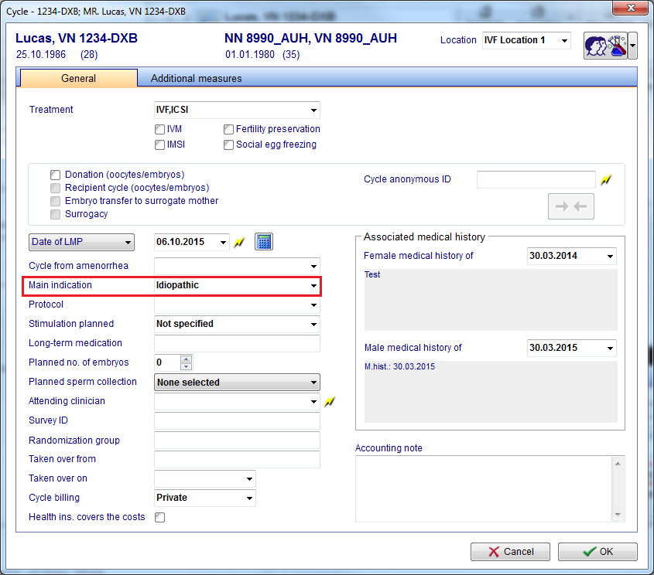This screenshot has height=575, width=654.
Task: Increase Planned no. of embryos
Action: coord(186,359)
